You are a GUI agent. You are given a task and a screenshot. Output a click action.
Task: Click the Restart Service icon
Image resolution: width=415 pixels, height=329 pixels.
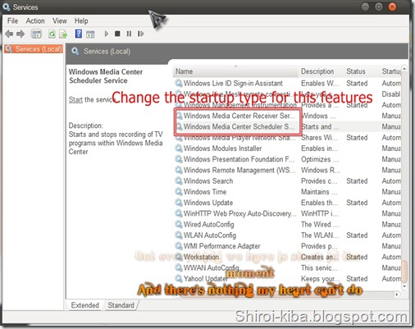click(x=140, y=34)
